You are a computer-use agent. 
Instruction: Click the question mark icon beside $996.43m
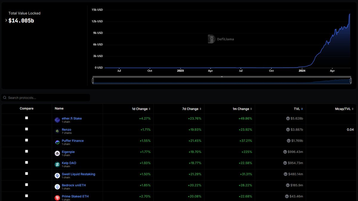(285, 152)
